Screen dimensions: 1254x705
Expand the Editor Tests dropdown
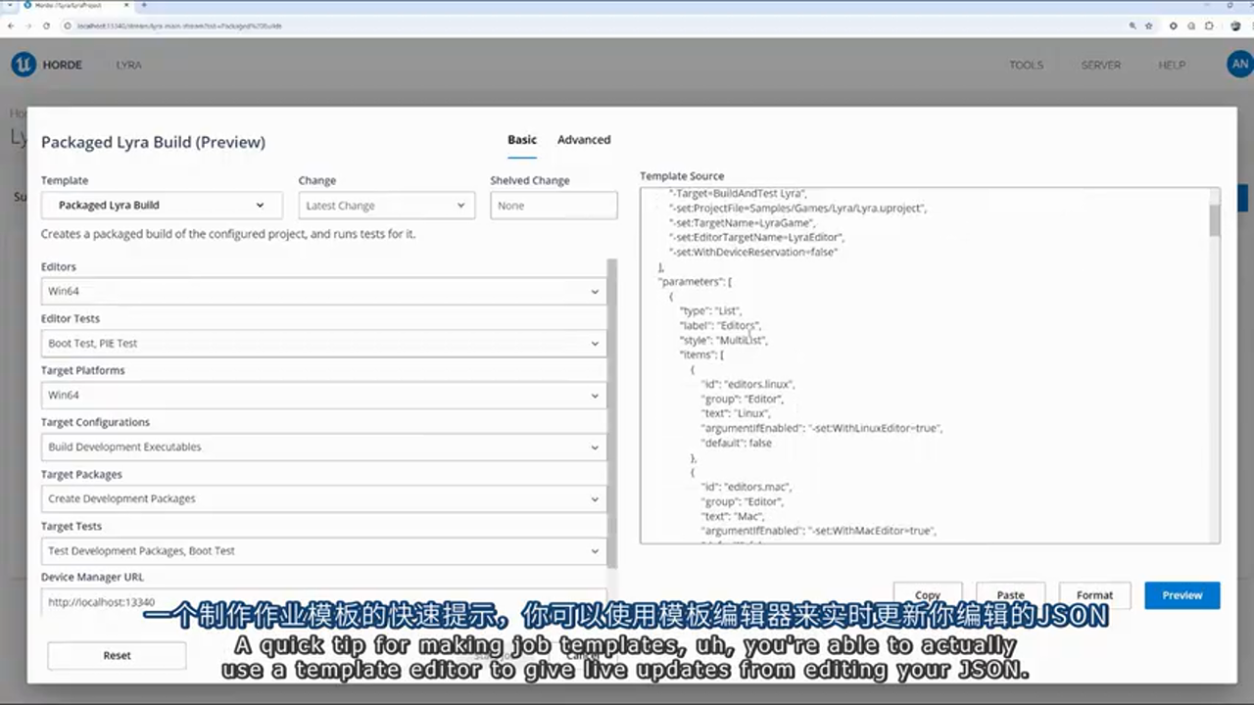coord(323,344)
